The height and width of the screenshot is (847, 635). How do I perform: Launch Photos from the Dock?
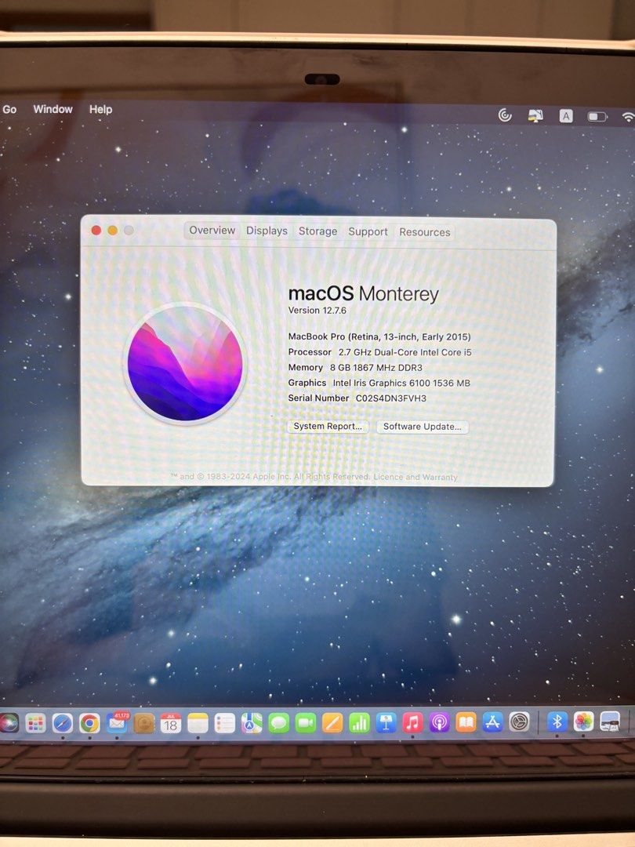[x=584, y=722]
